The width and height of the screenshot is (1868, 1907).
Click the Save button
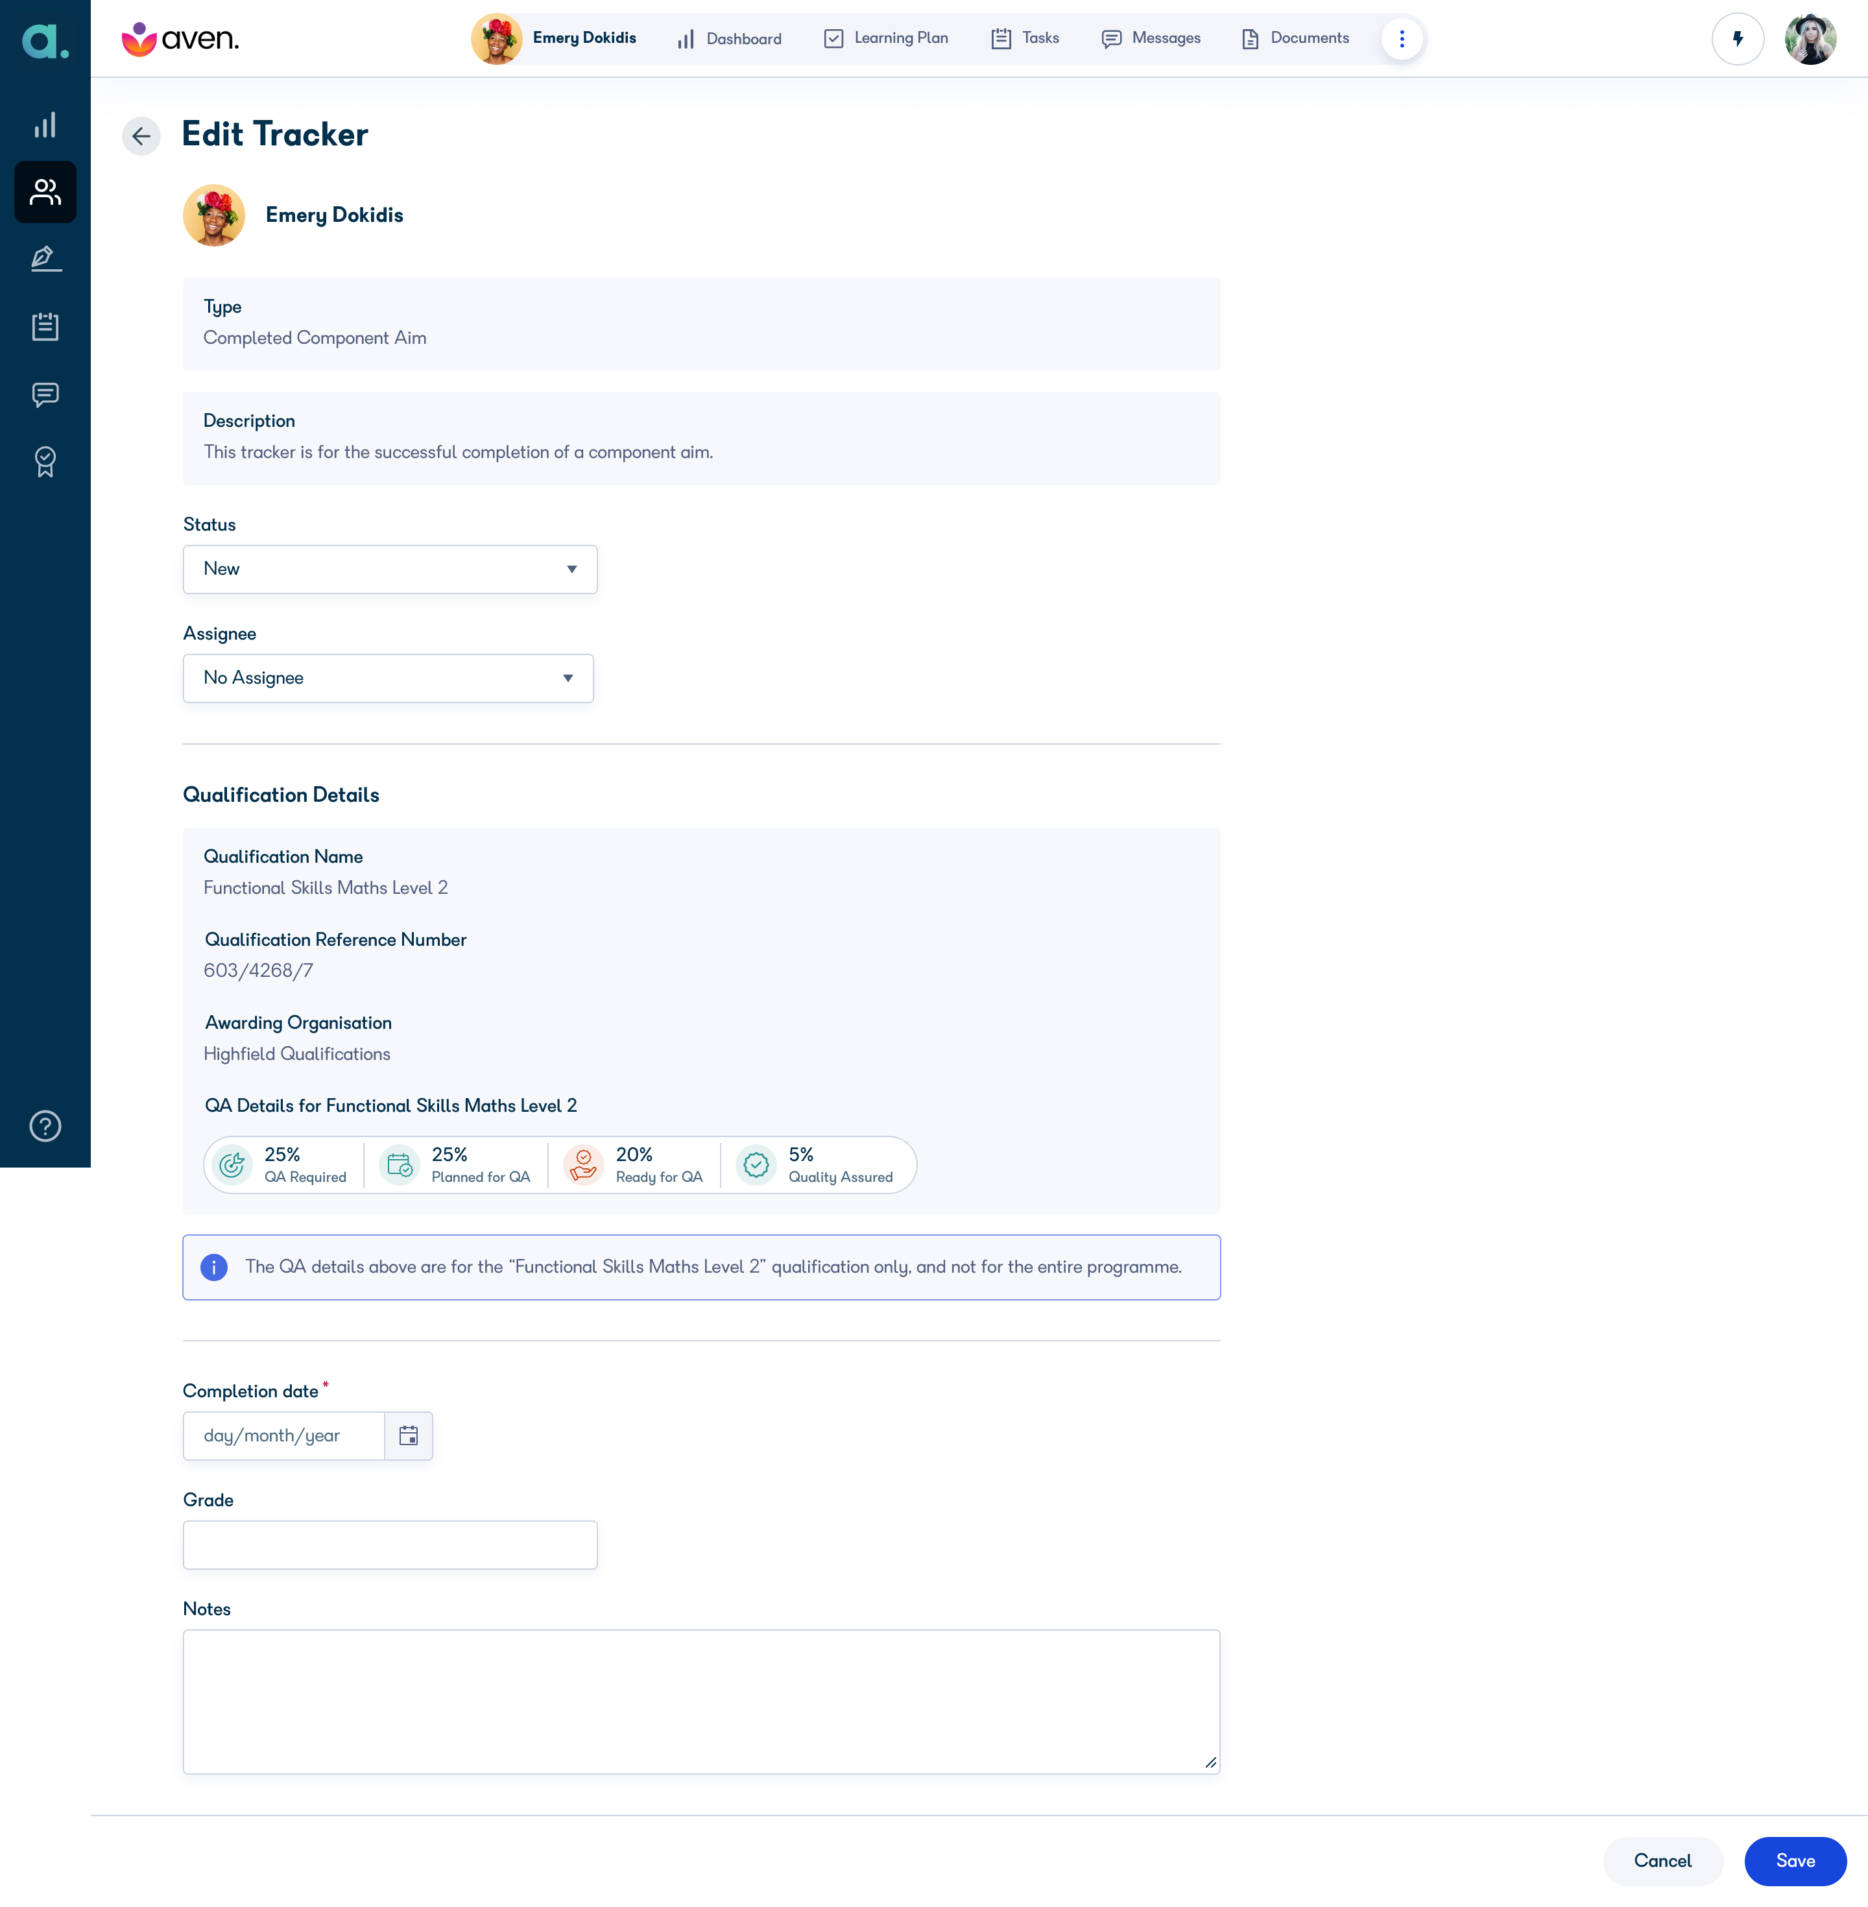[x=1795, y=1860]
